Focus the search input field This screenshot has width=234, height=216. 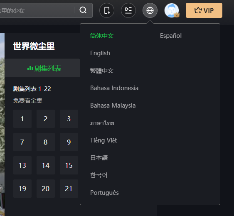click(x=37, y=10)
